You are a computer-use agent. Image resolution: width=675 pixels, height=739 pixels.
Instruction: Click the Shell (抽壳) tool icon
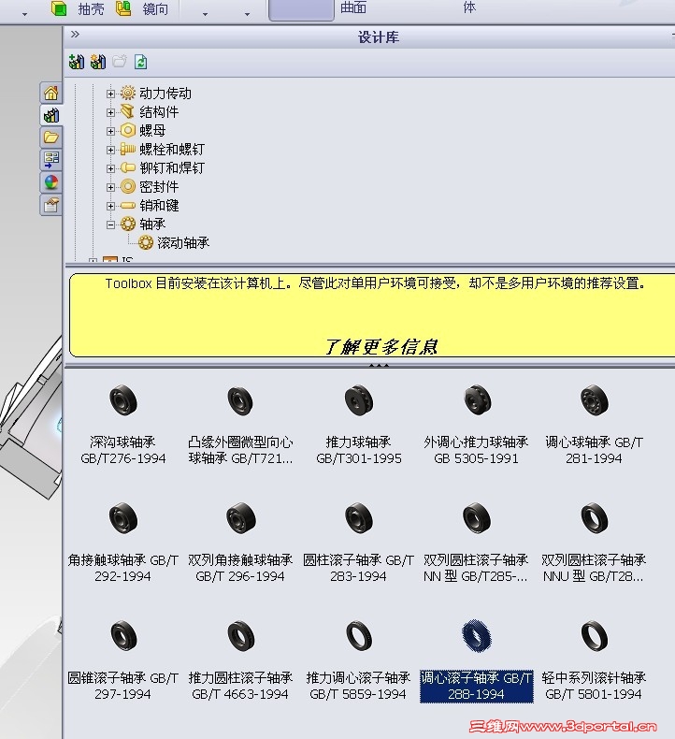point(59,8)
